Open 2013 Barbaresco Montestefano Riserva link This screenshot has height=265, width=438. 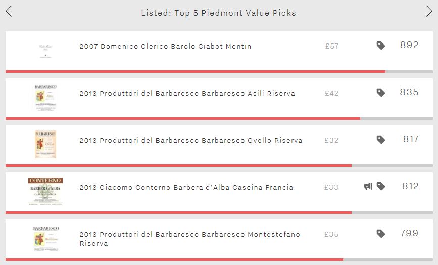click(x=189, y=239)
